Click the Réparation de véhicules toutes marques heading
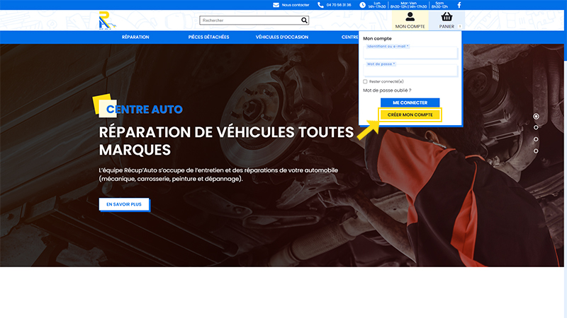The width and height of the screenshot is (567, 318). coord(226,141)
